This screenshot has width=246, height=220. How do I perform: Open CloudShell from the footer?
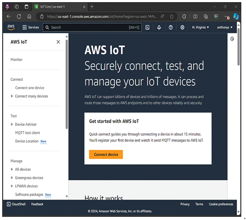tap(16, 204)
